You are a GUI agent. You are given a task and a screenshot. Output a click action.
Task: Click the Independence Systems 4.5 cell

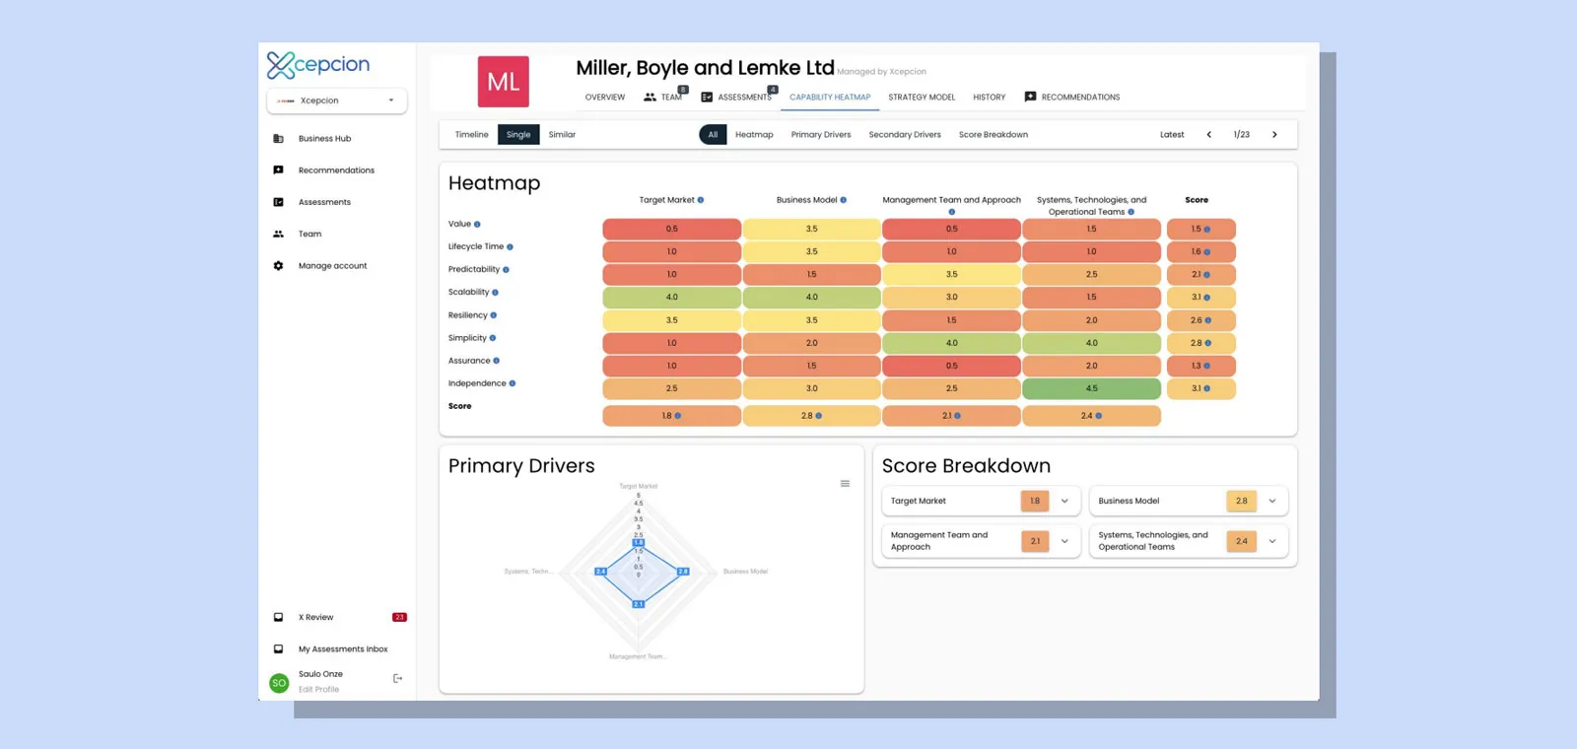pos(1092,388)
